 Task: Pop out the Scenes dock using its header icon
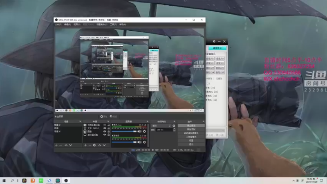pyautogui.click(x=80, y=121)
